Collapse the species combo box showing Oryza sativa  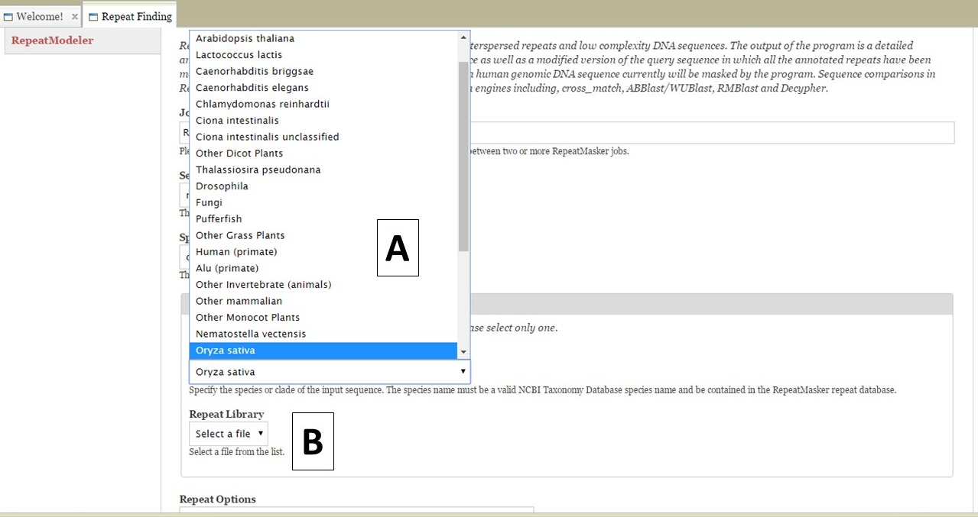point(330,372)
